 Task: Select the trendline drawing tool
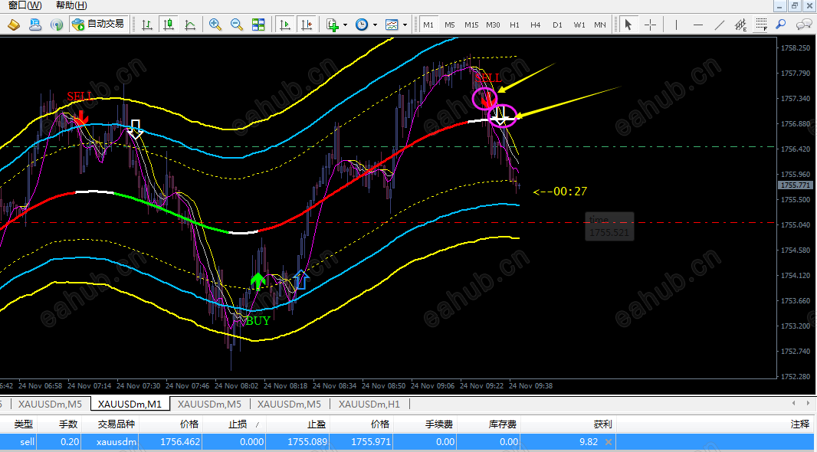click(720, 25)
